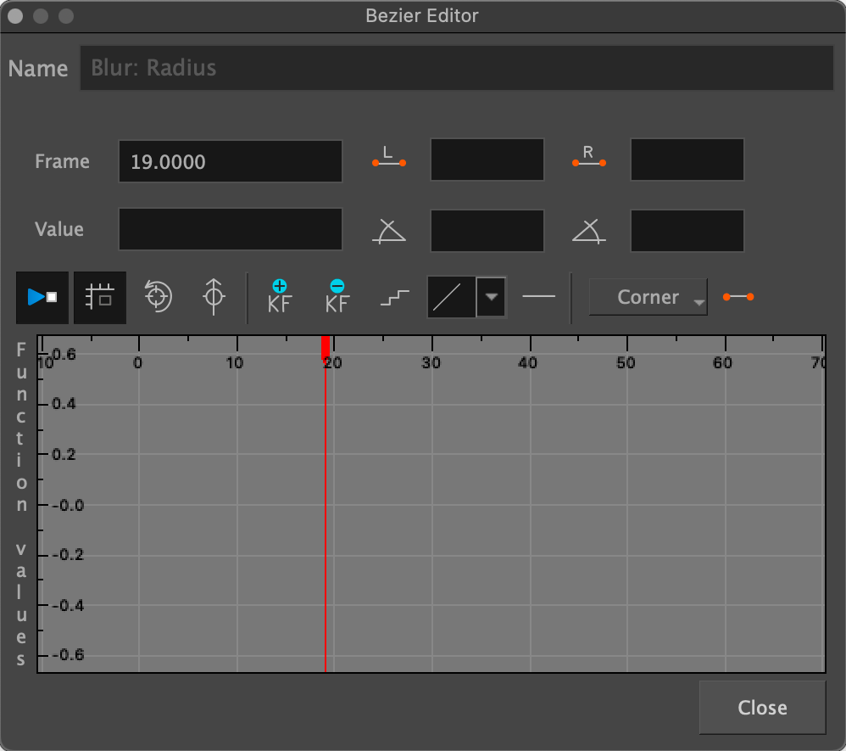Select step interpolation icon
Screen dimensions: 846x751
pyautogui.click(x=394, y=298)
